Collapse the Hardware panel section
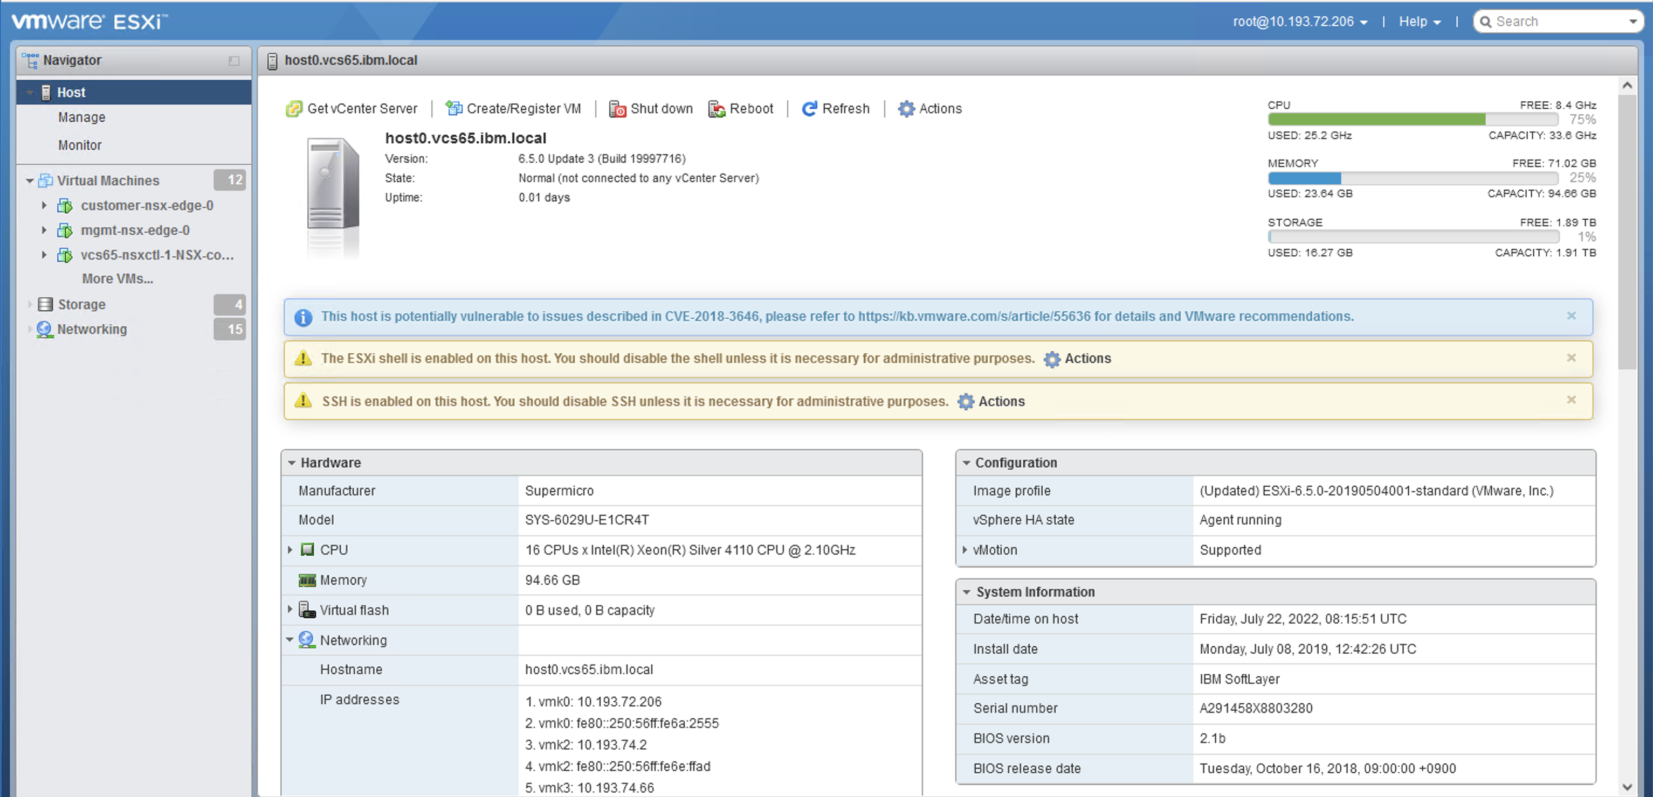 [x=292, y=463]
